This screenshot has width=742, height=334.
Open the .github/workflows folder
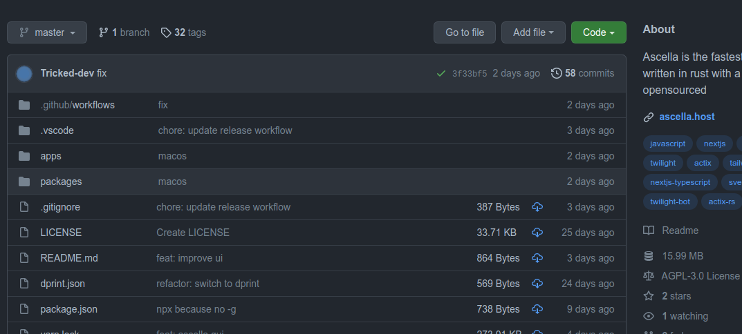tap(77, 105)
